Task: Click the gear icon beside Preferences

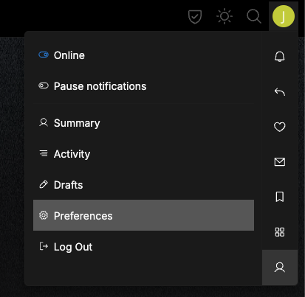Action: 44,215
